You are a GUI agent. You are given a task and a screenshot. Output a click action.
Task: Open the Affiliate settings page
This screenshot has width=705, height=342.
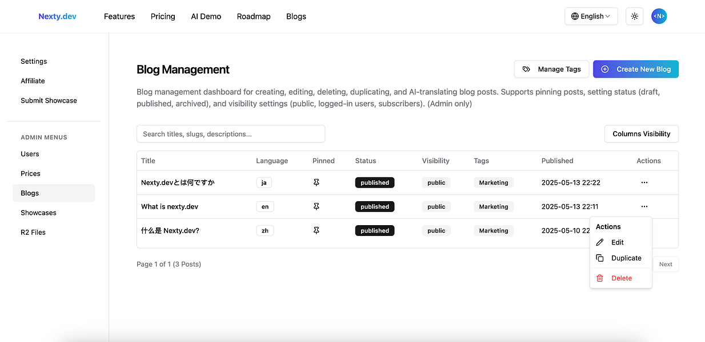coord(33,80)
